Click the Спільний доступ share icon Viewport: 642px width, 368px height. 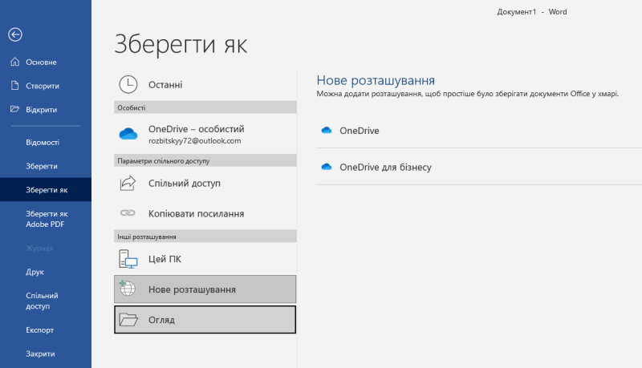point(128,184)
